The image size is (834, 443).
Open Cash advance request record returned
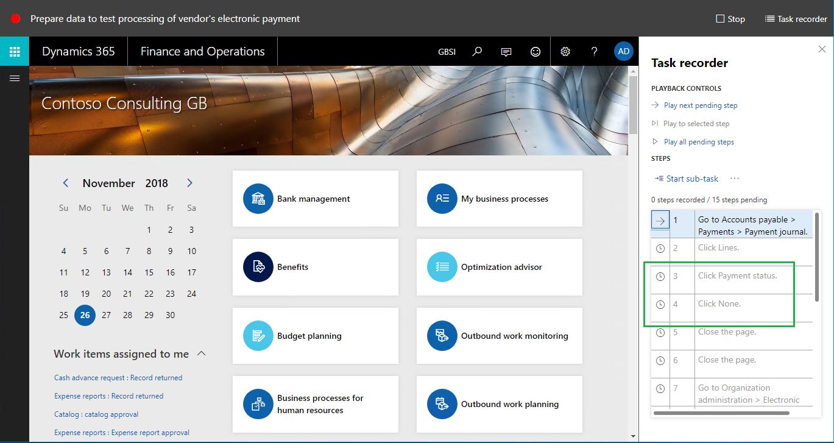click(118, 378)
